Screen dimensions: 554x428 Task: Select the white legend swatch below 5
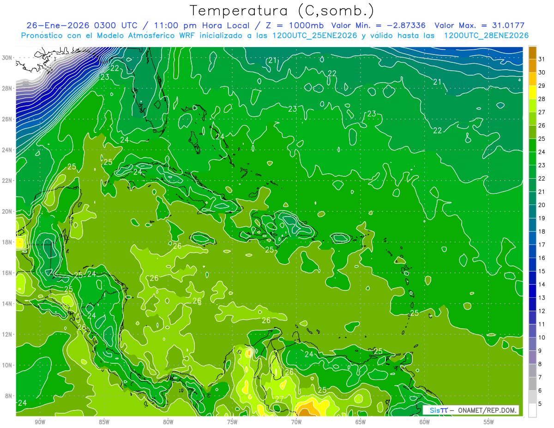pyautogui.click(x=532, y=410)
